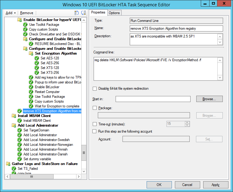Click the collapse-all icon in tree toolbar
Screen dimensions: 233x192
coord(83,13)
